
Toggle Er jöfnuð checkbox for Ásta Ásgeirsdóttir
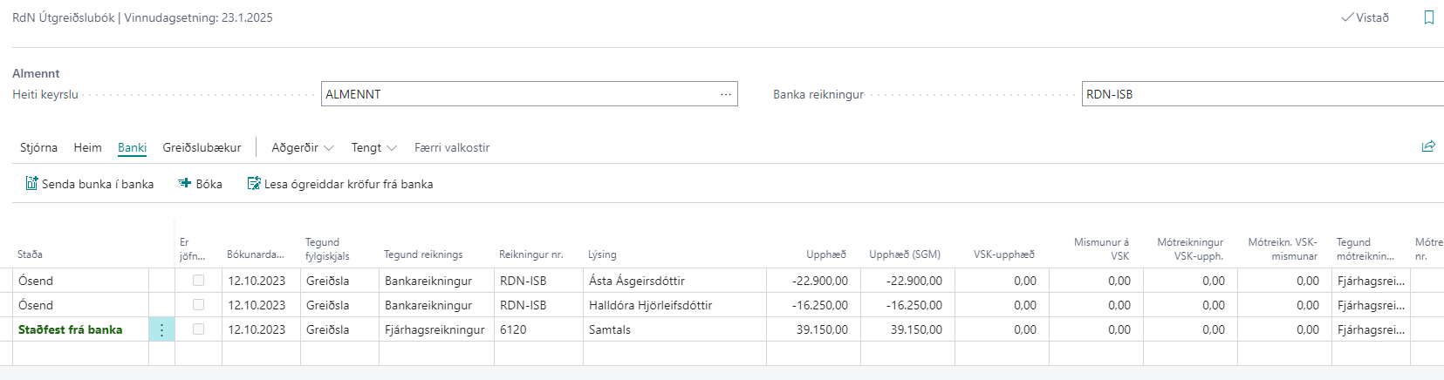pyautogui.click(x=198, y=281)
